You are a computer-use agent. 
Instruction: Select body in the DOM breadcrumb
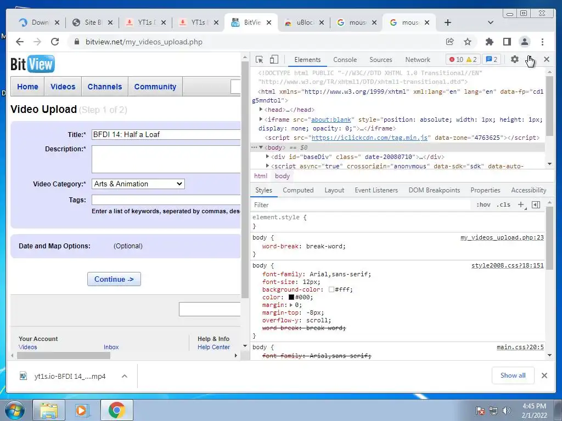pos(282,176)
